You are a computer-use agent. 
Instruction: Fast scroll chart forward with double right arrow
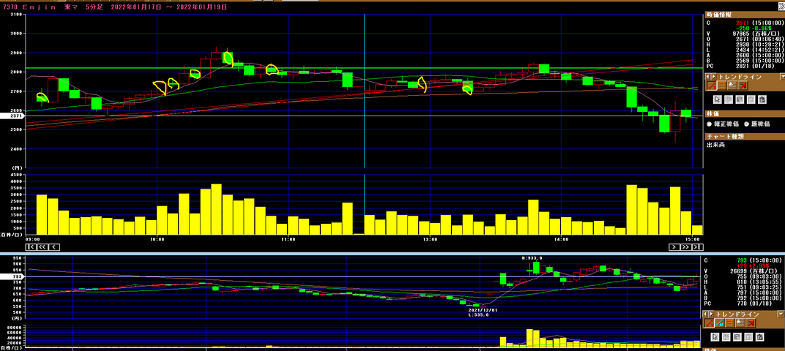[x=687, y=246]
